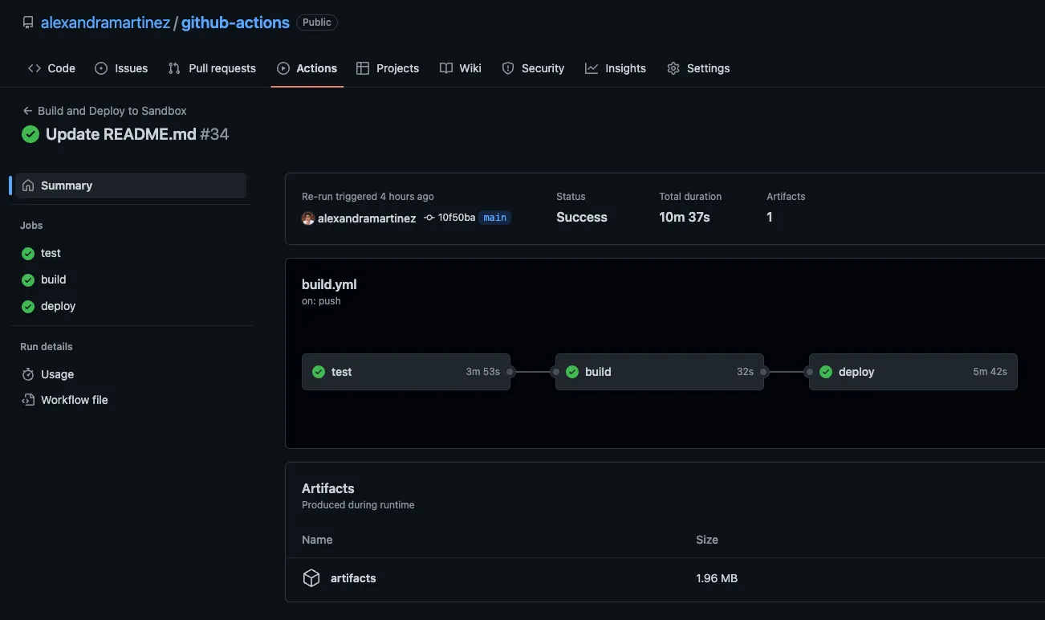Viewport: 1045px width, 620px height.
Task: Click the Workflow file code icon
Action: (28, 400)
